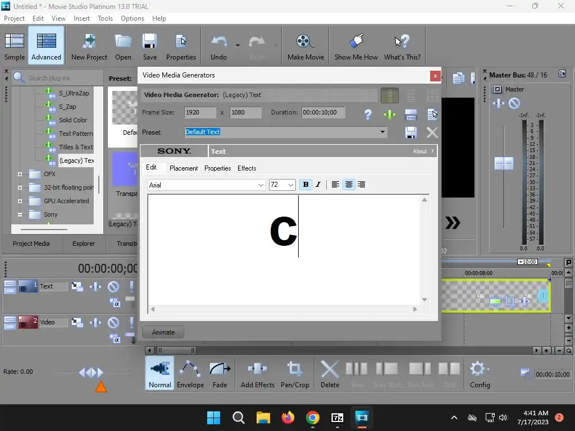The image size is (575, 431).
Task: Select Titles & Text generator
Action: tap(76, 147)
